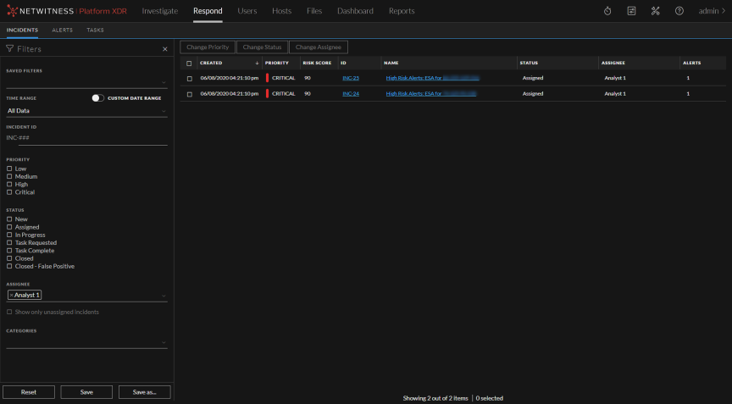Focus the Incident ID input field
Screen dimensions: 732x404
coord(86,138)
